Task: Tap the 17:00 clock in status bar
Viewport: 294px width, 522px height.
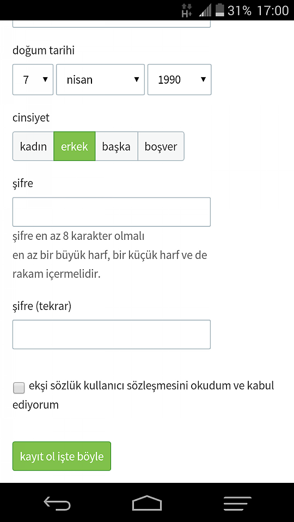Action: pos(273,10)
